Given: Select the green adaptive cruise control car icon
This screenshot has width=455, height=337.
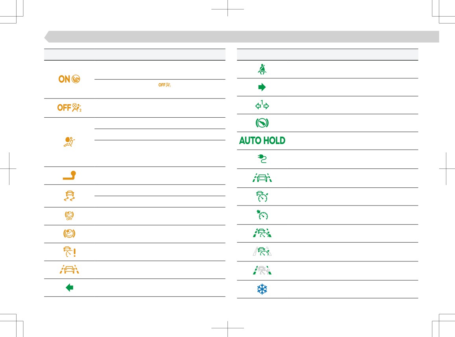Looking at the screenshot, I should (x=262, y=196).
